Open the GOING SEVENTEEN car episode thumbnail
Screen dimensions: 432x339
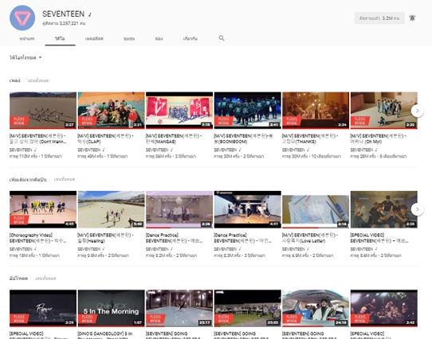(x=316, y=308)
